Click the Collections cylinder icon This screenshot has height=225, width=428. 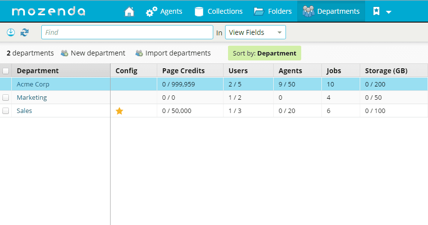tap(199, 11)
